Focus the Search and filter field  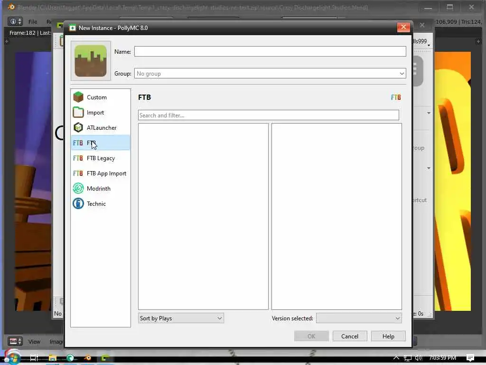(x=269, y=115)
